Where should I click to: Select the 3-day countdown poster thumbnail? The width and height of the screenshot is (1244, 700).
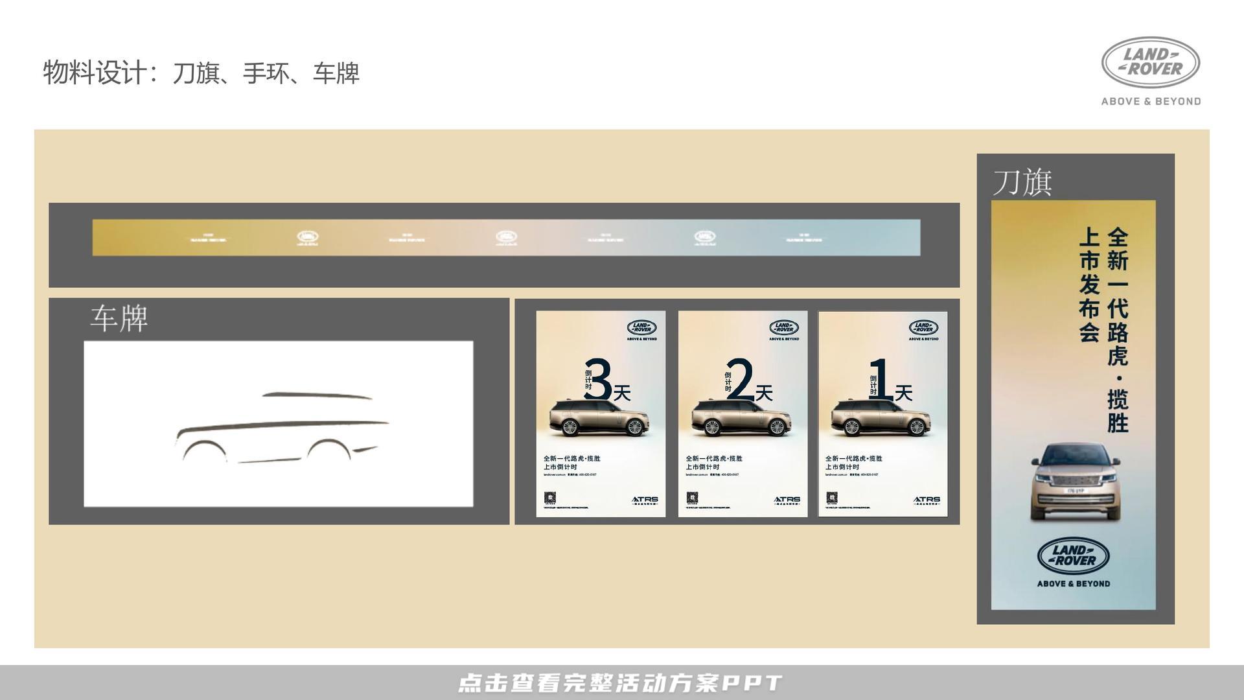pos(601,414)
